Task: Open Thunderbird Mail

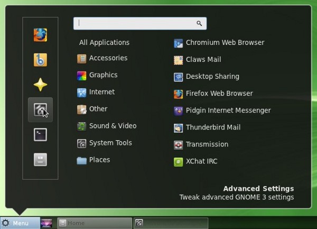Action: [x=213, y=127]
